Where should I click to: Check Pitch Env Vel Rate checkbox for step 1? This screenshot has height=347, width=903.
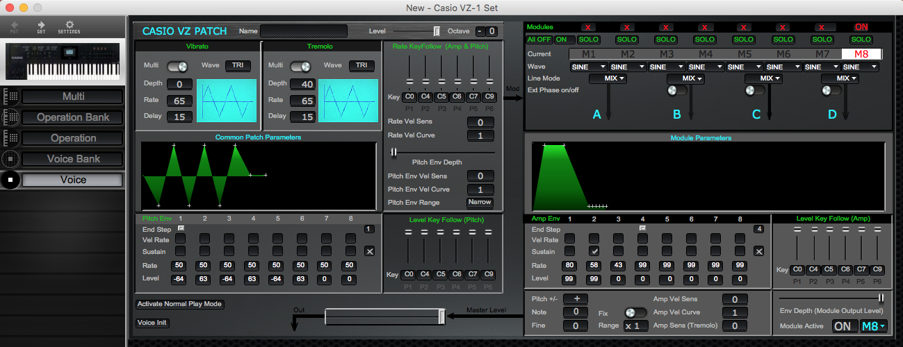180,239
